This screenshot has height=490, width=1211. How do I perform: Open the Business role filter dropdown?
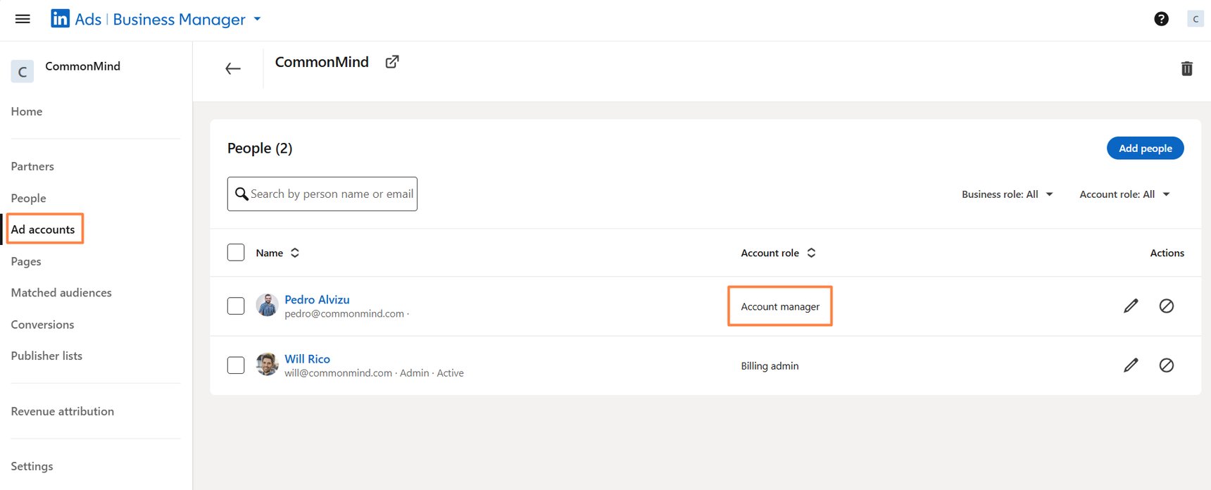tap(1007, 194)
